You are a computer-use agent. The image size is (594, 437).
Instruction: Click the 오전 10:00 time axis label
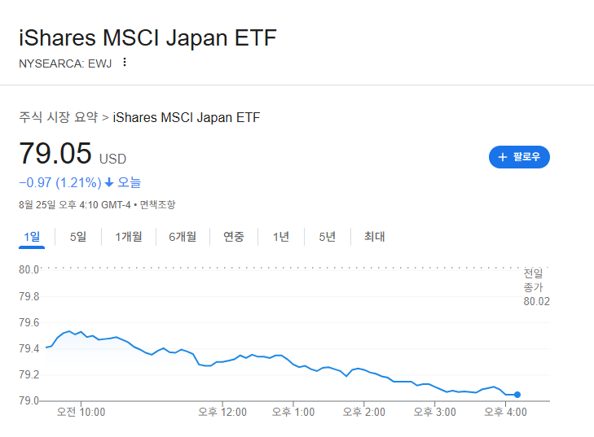[81, 412]
